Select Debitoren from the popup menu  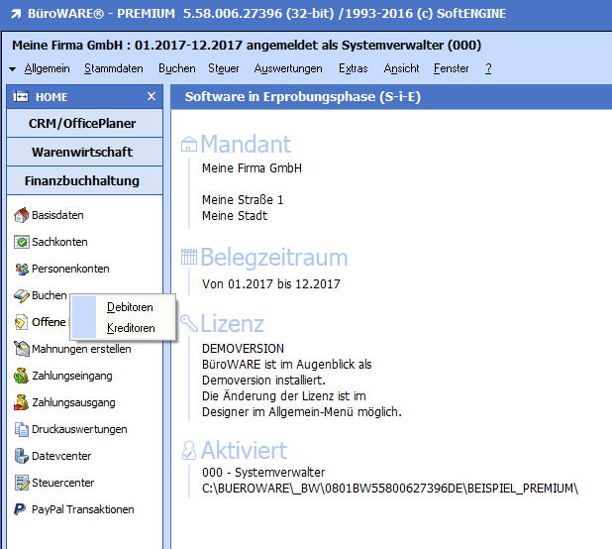(x=130, y=307)
